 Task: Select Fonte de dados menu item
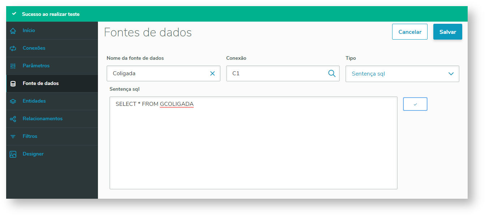(x=52, y=84)
